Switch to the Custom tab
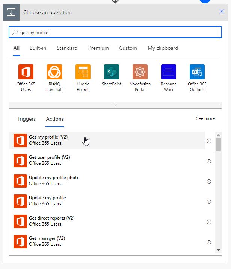Image resolution: width=231 pixels, height=269 pixels. [128, 48]
